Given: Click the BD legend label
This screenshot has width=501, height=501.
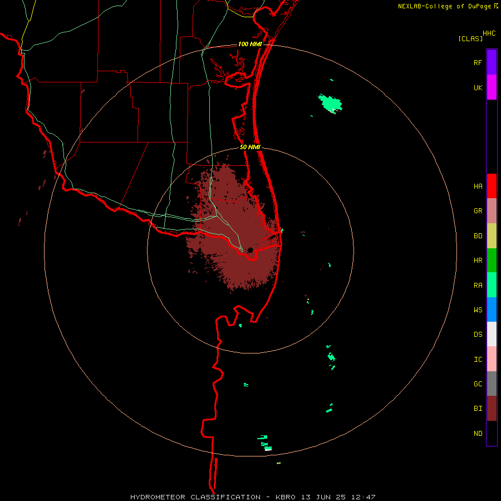Looking at the screenshot, I should pyautogui.click(x=478, y=236).
